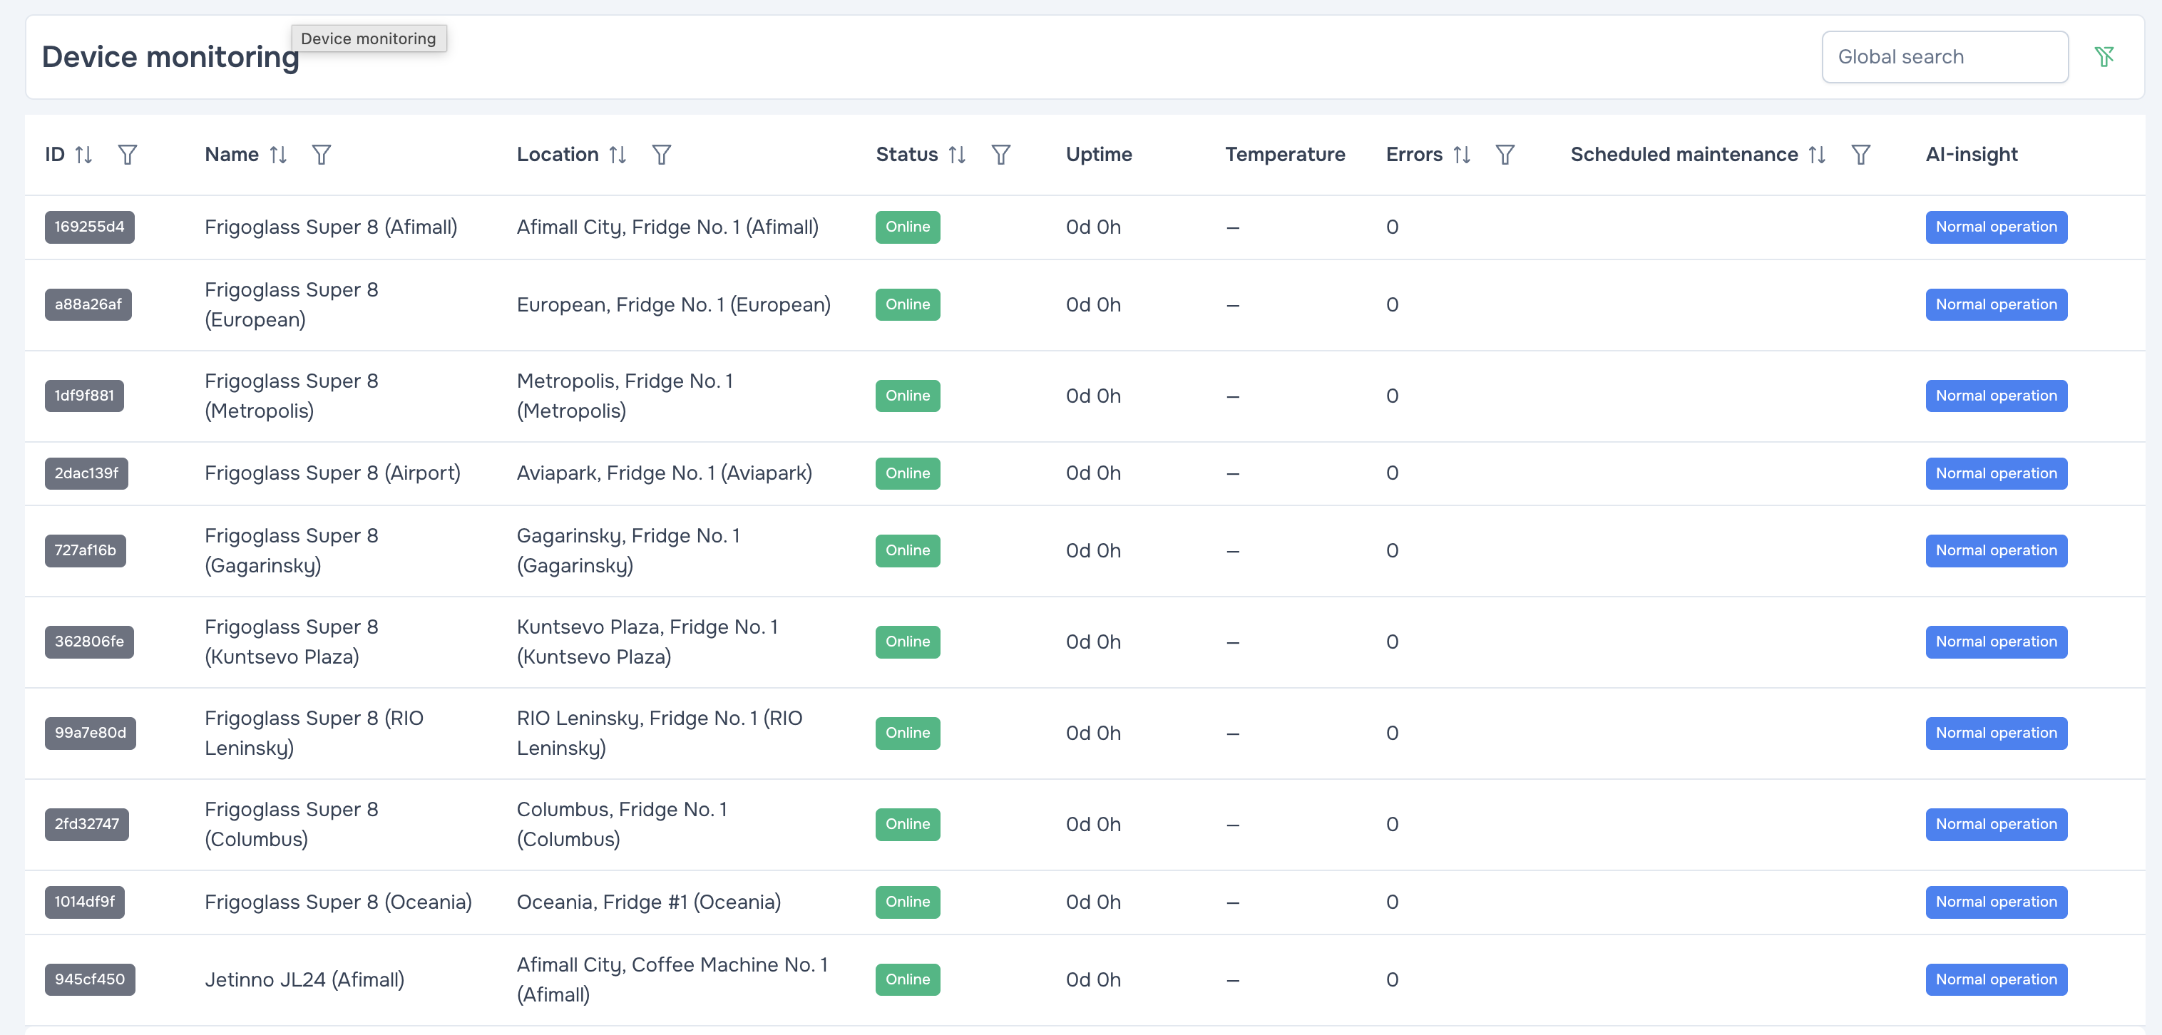
Task: Click device ID badge 169255d4
Action: (89, 227)
